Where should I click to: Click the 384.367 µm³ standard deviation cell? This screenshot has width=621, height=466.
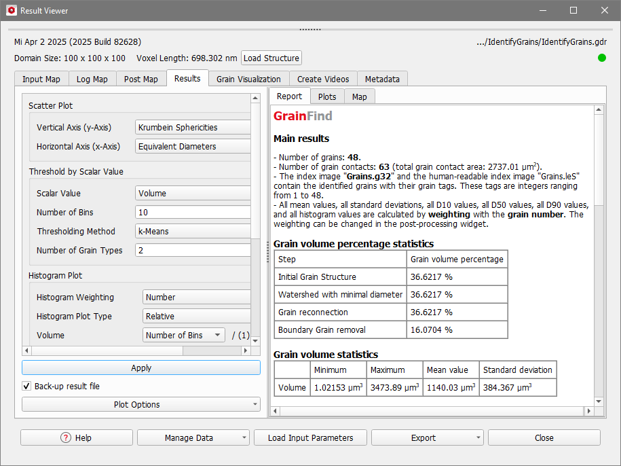point(518,387)
